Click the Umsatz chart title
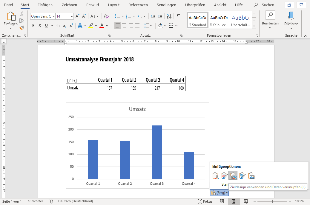The width and height of the screenshot is (310, 205). 137,109
